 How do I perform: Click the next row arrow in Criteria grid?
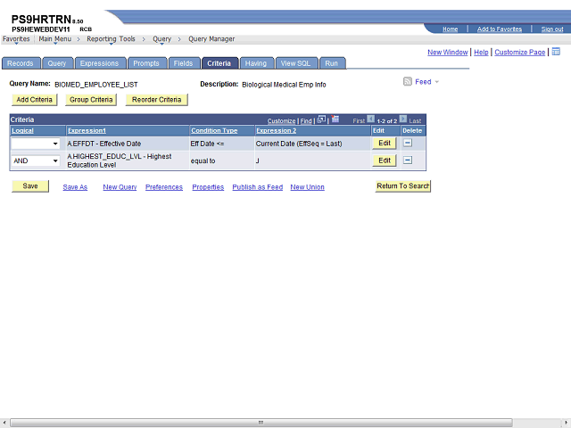coord(402,119)
